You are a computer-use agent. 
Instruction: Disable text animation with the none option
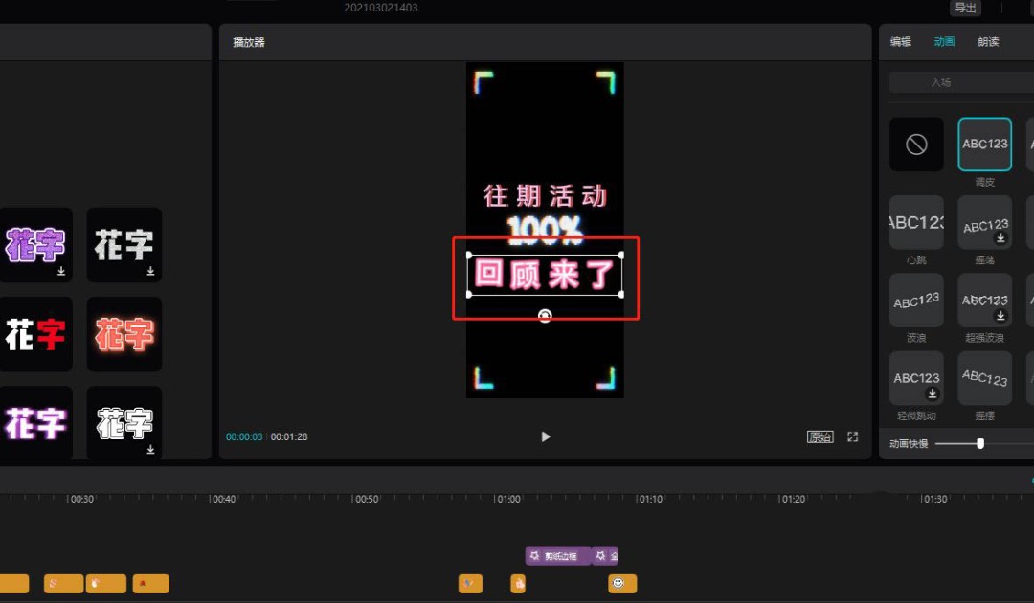915,144
